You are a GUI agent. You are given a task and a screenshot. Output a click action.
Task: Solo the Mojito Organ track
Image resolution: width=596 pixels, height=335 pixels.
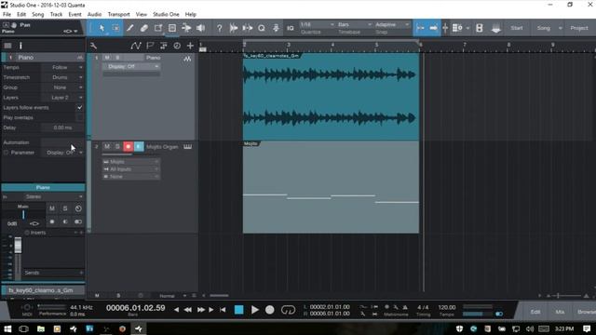118,147
